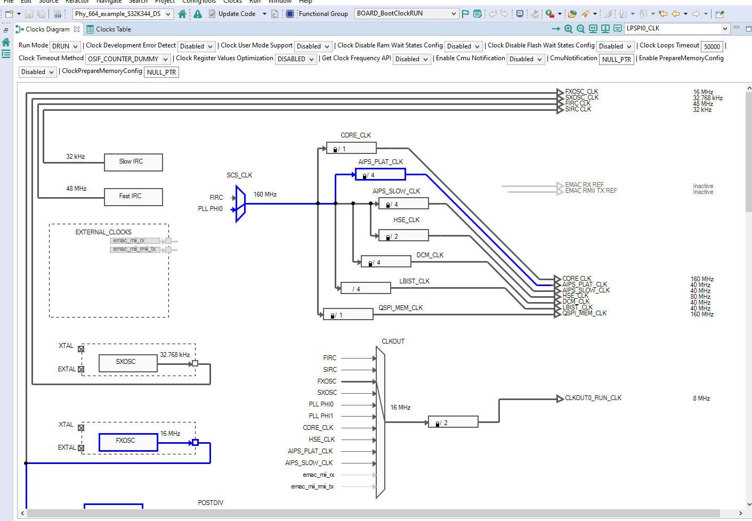Fit diagram vertically to the view
Screen dimensions: 752x521
[x=604, y=29]
